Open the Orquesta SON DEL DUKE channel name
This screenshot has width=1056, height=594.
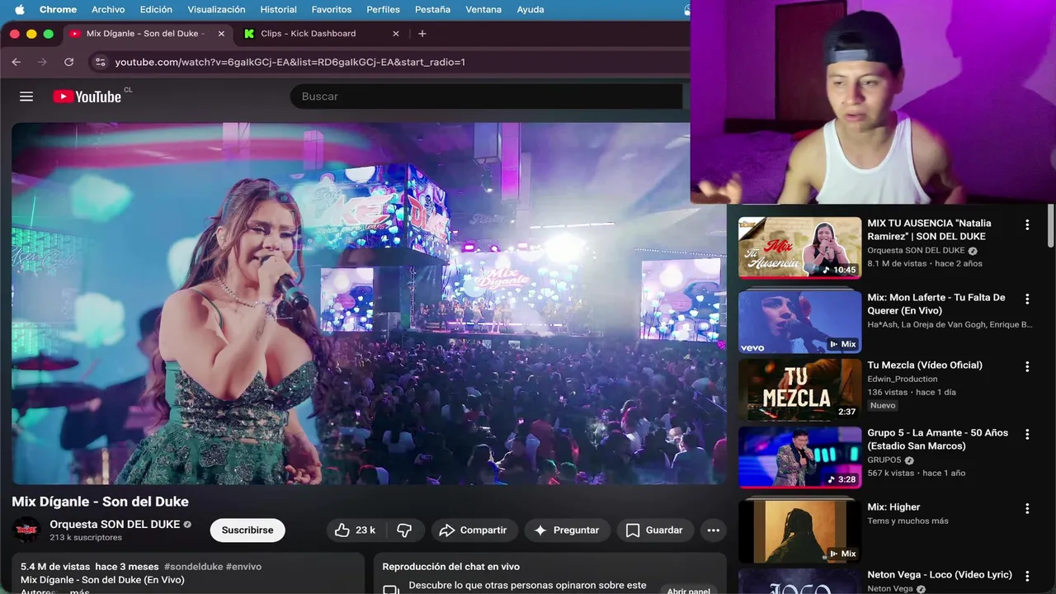tap(115, 524)
